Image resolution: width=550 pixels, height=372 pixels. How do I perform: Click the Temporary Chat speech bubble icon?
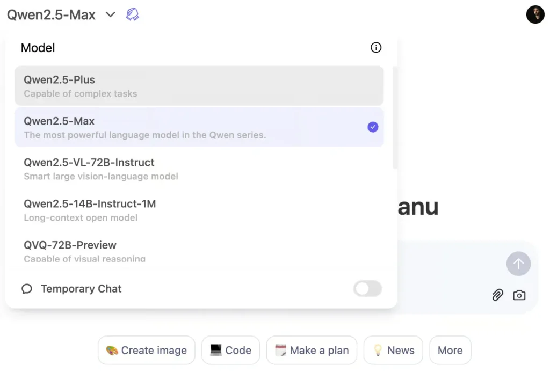[27, 289]
